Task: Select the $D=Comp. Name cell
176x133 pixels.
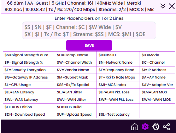Action: tap(76, 55)
